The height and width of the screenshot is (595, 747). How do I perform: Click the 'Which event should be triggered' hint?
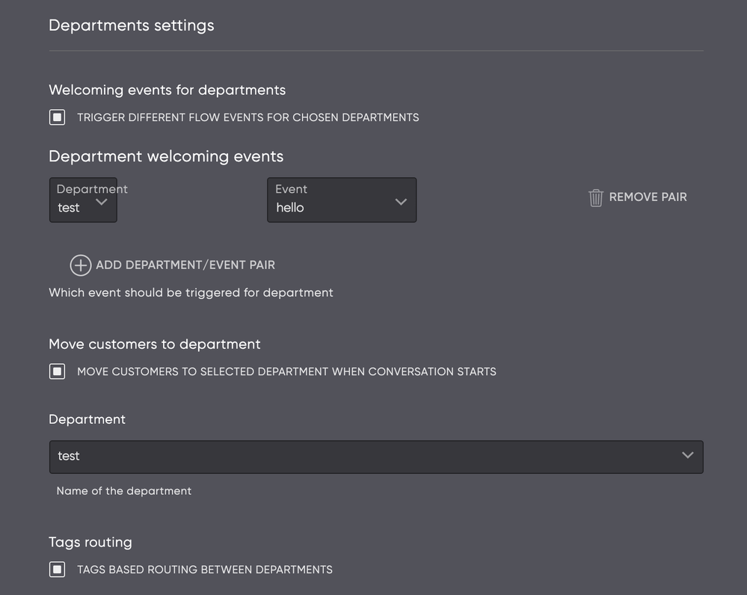(191, 293)
